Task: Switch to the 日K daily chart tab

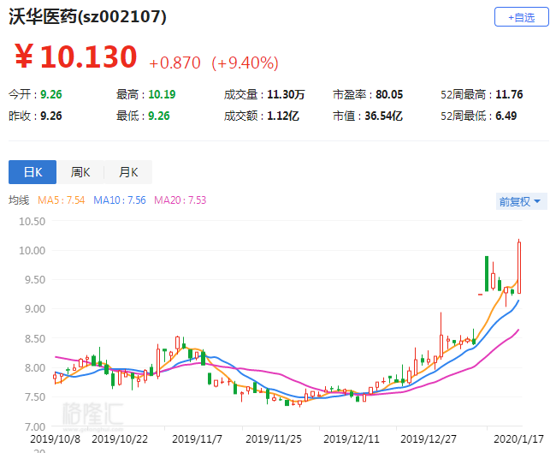Action: (x=33, y=172)
